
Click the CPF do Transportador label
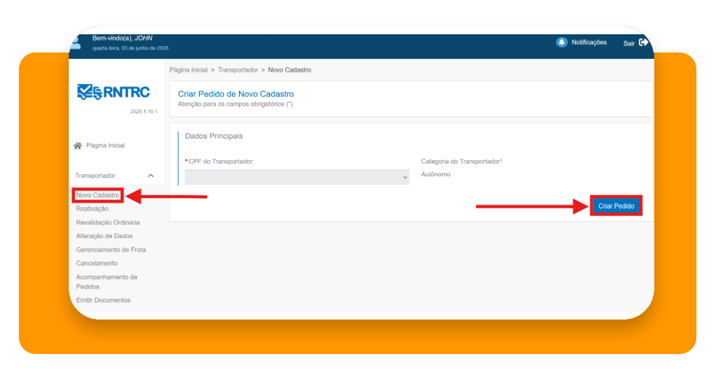tap(221, 161)
